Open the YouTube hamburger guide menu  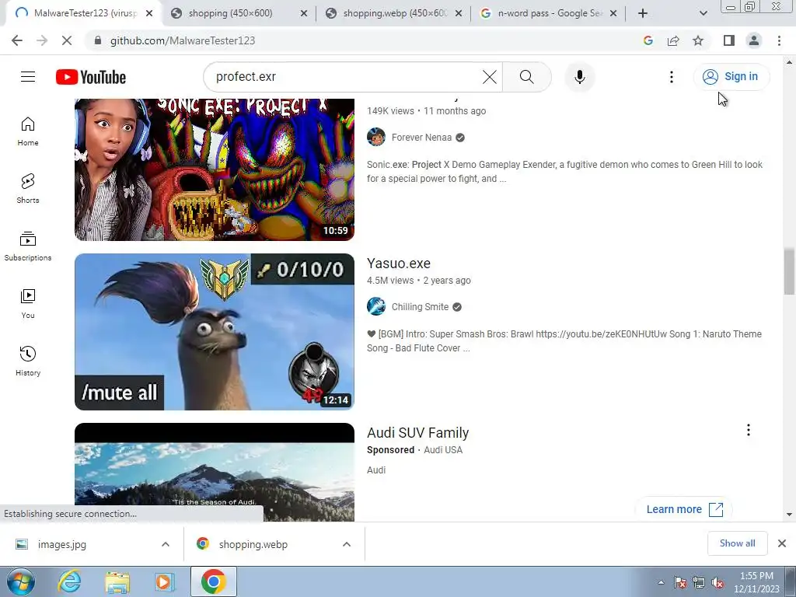point(28,77)
